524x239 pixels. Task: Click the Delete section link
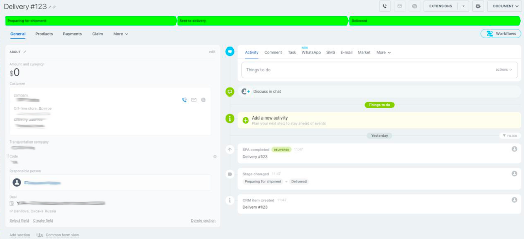[203, 221]
